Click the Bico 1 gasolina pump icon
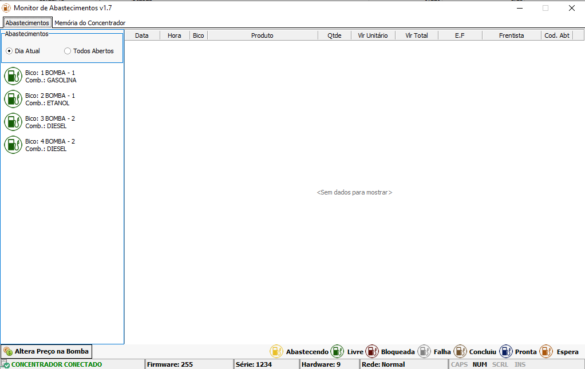The width and height of the screenshot is (585, 369). 13,76
